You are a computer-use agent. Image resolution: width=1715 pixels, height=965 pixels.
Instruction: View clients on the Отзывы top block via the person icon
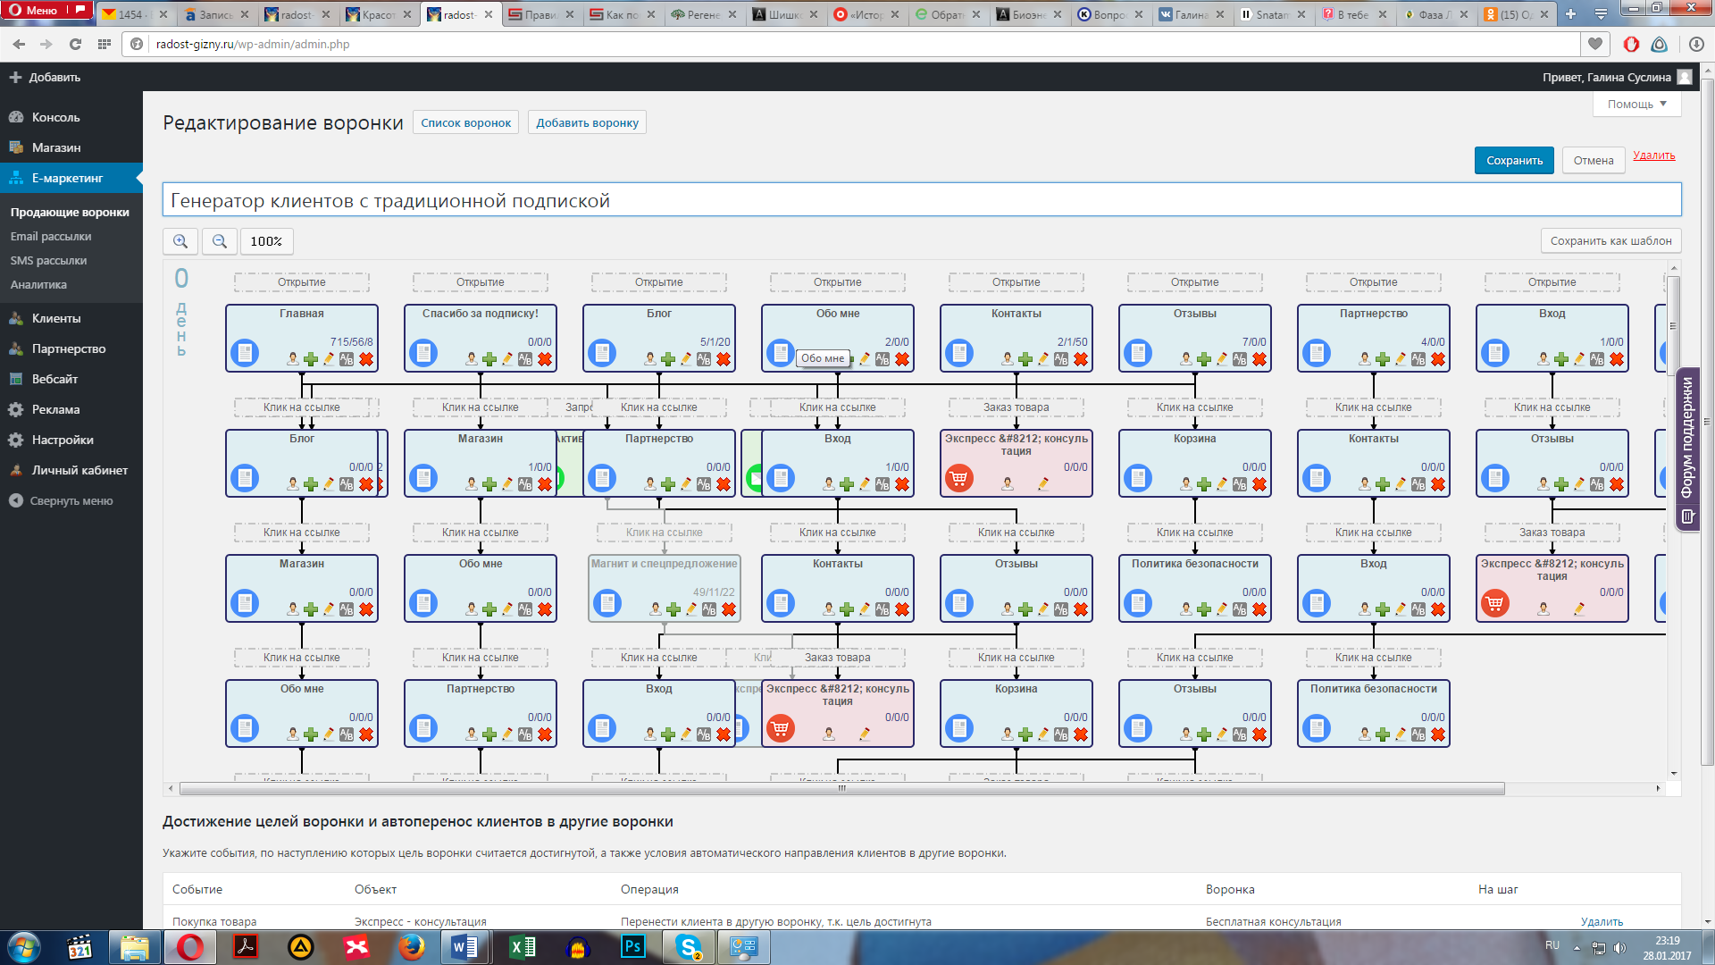click(1186, 359)
